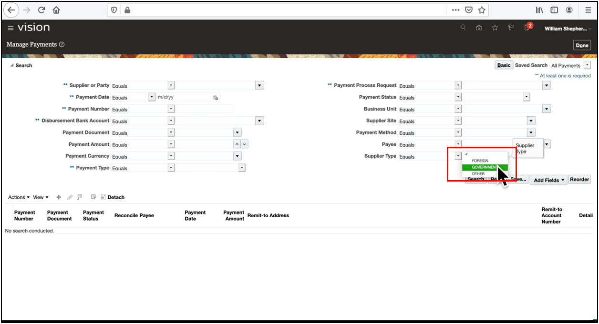
Task: Open notifications bell with badge 2
Action: tap(527, 28)
